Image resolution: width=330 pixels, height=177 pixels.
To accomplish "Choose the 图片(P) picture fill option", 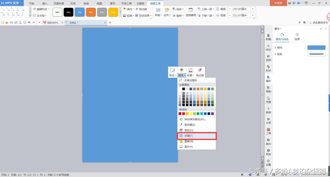I will pyautogui.click(x=189, y=147).
